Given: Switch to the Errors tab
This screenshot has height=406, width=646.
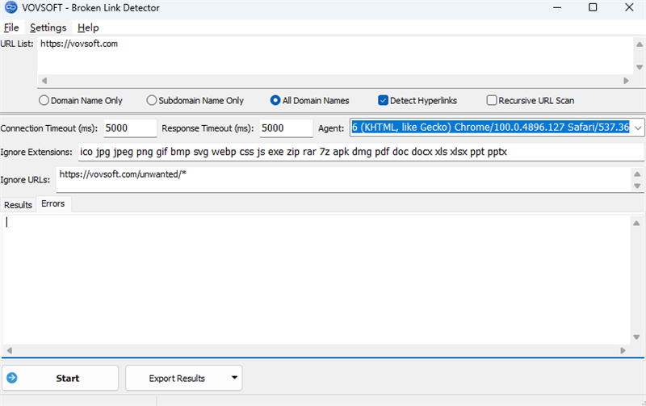Looking at the screenshot, I should (x=53, y=204).
